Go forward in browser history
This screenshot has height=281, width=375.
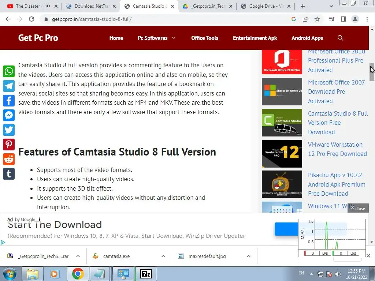click(20, 19)
